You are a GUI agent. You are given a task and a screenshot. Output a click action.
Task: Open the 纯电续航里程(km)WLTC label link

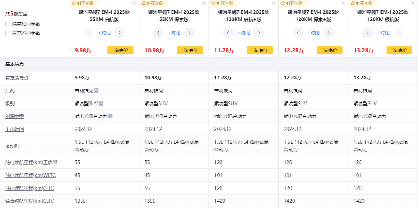[x=30, y=175]
